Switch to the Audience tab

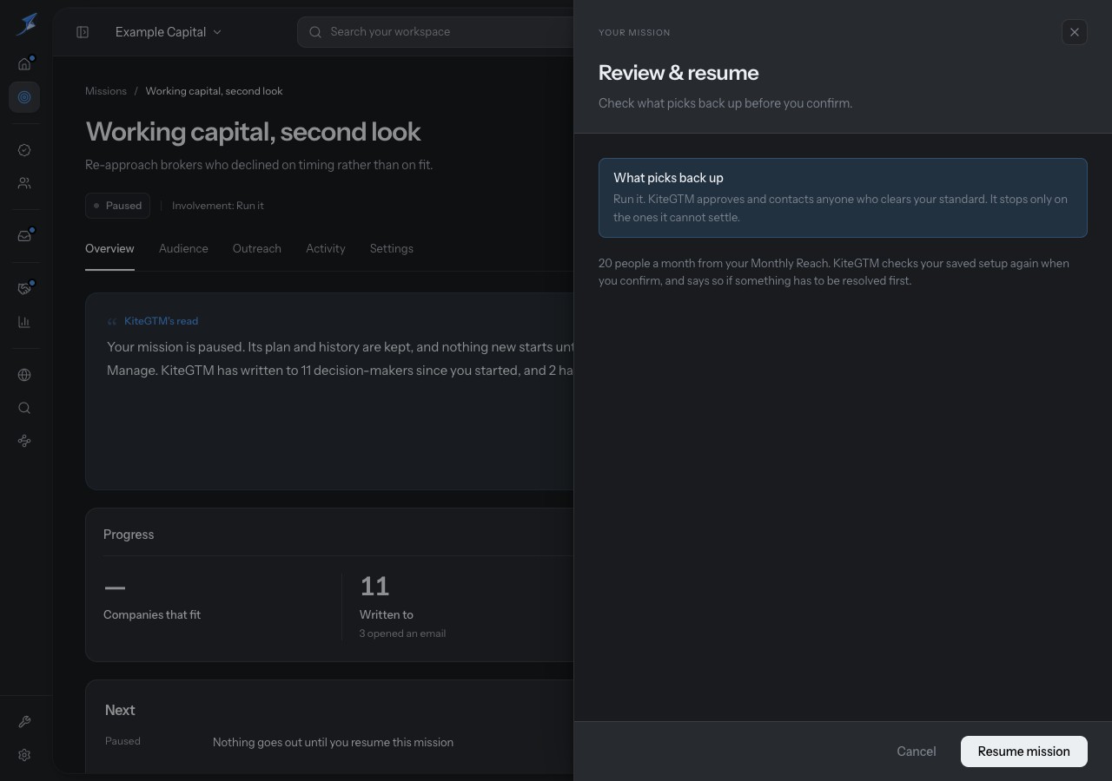pos(183,248)
